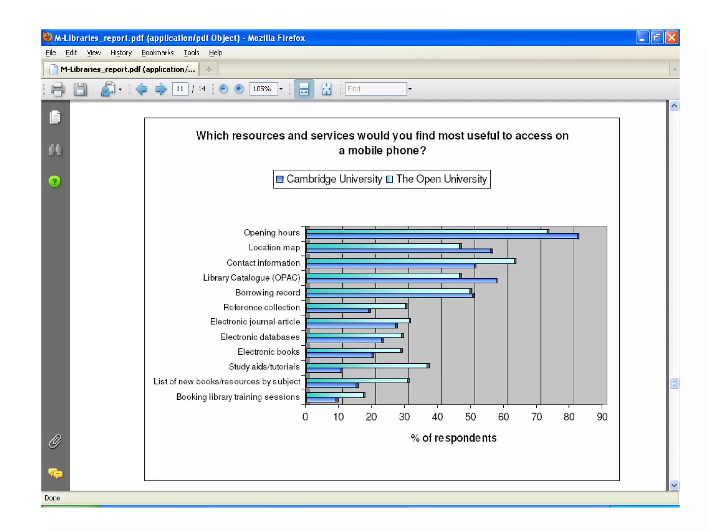Click the save a copy floppy icon
Screen dimensions: 709x531
coord(80,89)
